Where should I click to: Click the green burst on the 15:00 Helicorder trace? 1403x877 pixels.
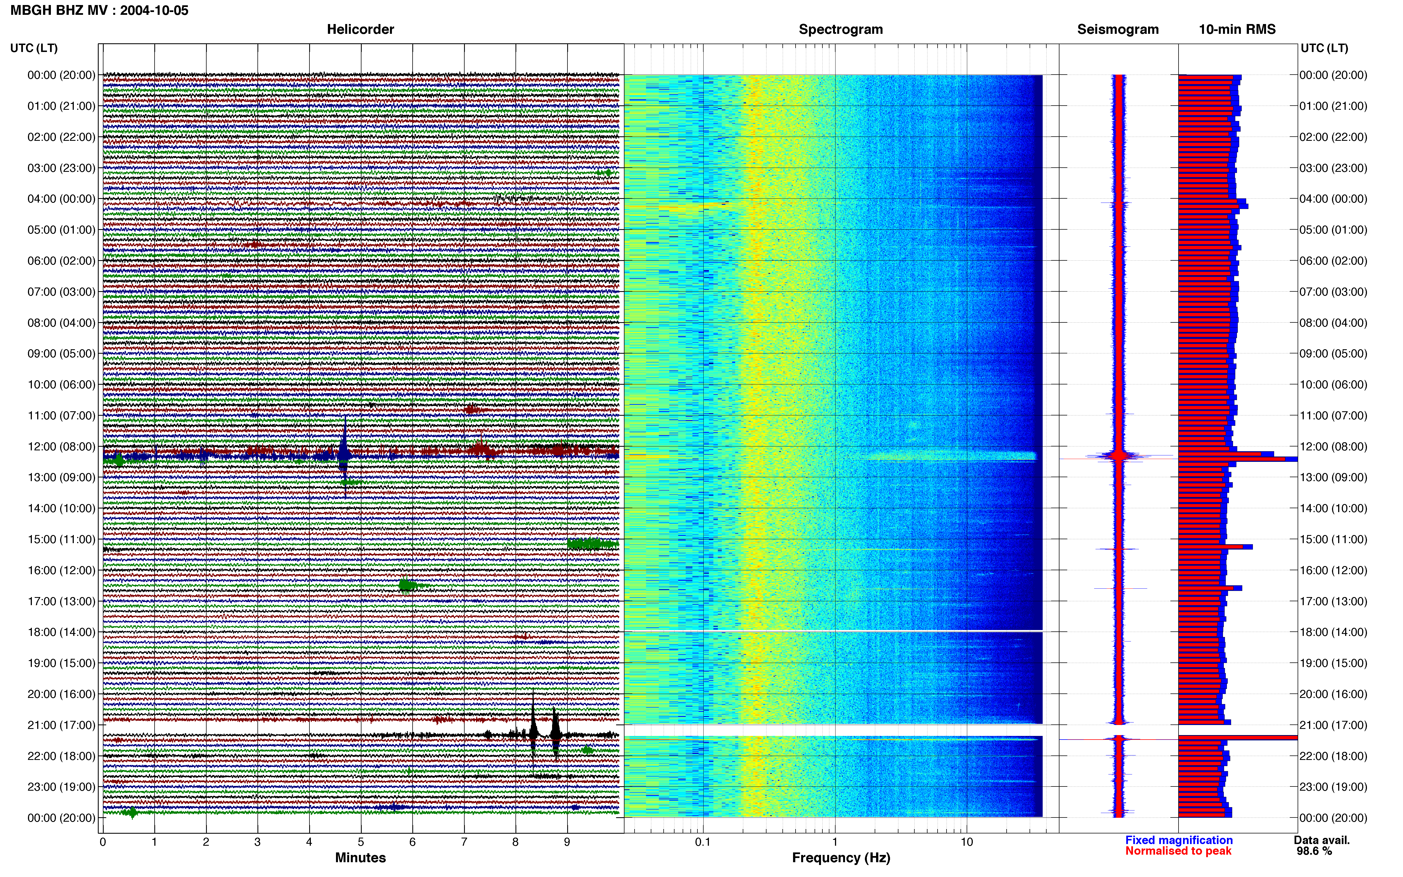[592, 543]
